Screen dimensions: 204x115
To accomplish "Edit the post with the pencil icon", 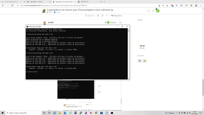I will click(102, 16).
